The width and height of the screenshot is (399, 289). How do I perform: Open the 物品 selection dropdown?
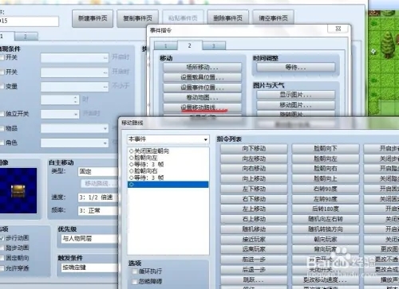point(74,128)
